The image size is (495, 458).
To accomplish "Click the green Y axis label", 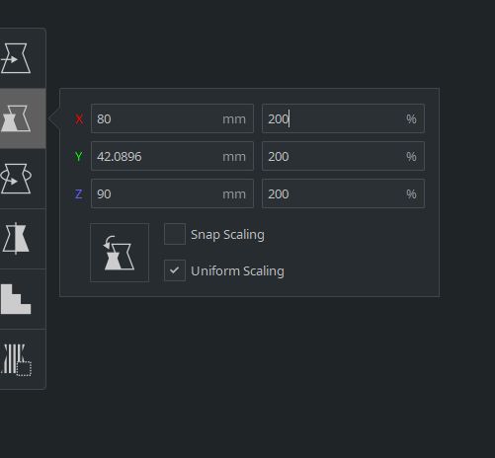I will (79, 156).
